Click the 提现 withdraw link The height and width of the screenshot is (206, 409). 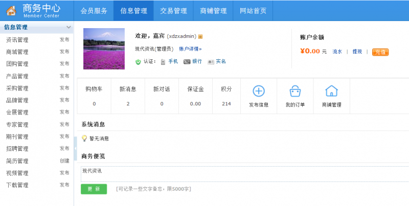click(357, 52)
